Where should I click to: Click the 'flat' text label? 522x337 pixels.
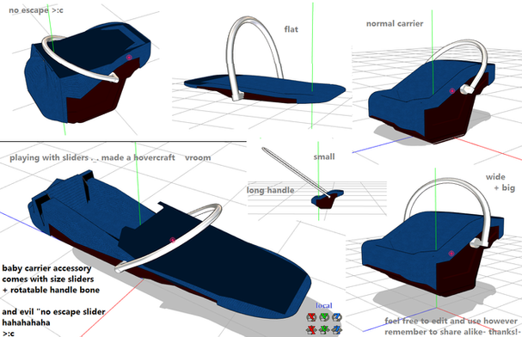tap(291, 29)
